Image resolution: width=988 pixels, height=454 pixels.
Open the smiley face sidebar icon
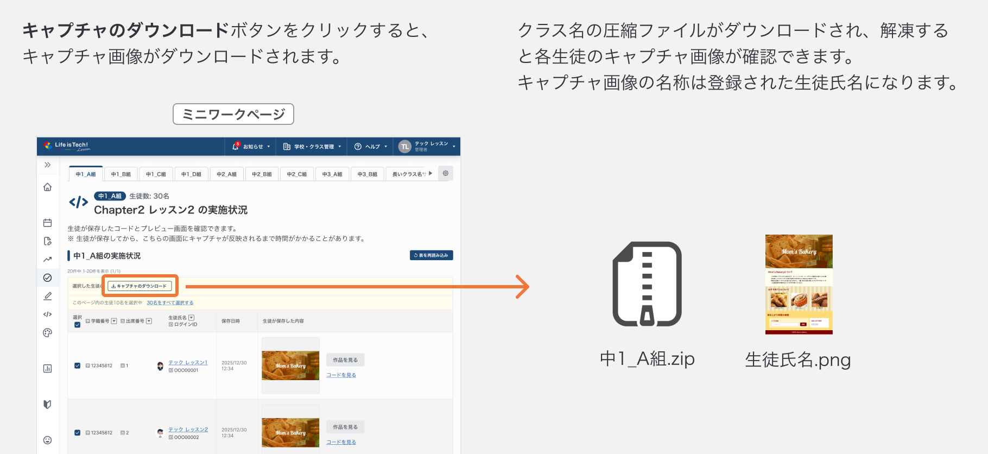pyautogui.click(x=48, y=440)
